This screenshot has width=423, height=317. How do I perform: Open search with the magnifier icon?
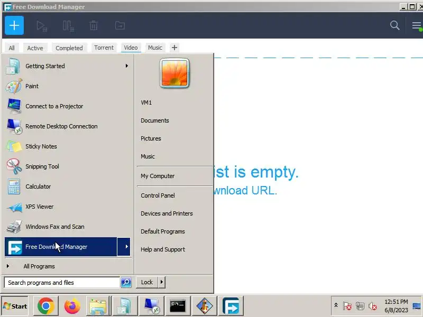pyautogui.click(x=394, y=25)
